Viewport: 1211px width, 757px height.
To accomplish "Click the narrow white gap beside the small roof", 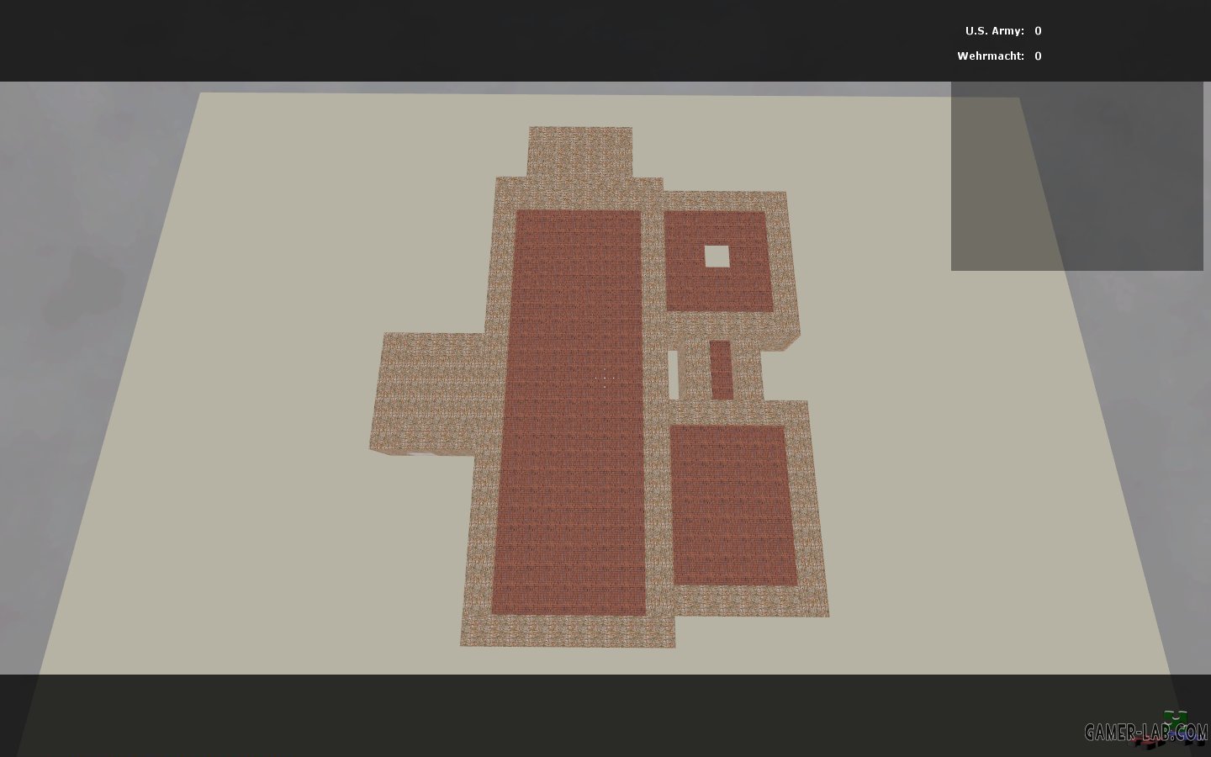I will point(673,374).
